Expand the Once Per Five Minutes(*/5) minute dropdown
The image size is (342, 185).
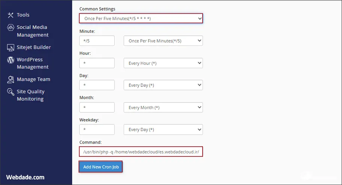[163, 41]
